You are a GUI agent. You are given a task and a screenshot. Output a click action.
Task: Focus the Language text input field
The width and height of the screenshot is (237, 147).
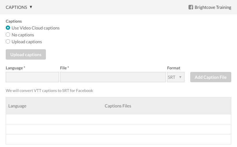[x=32, y=77]
